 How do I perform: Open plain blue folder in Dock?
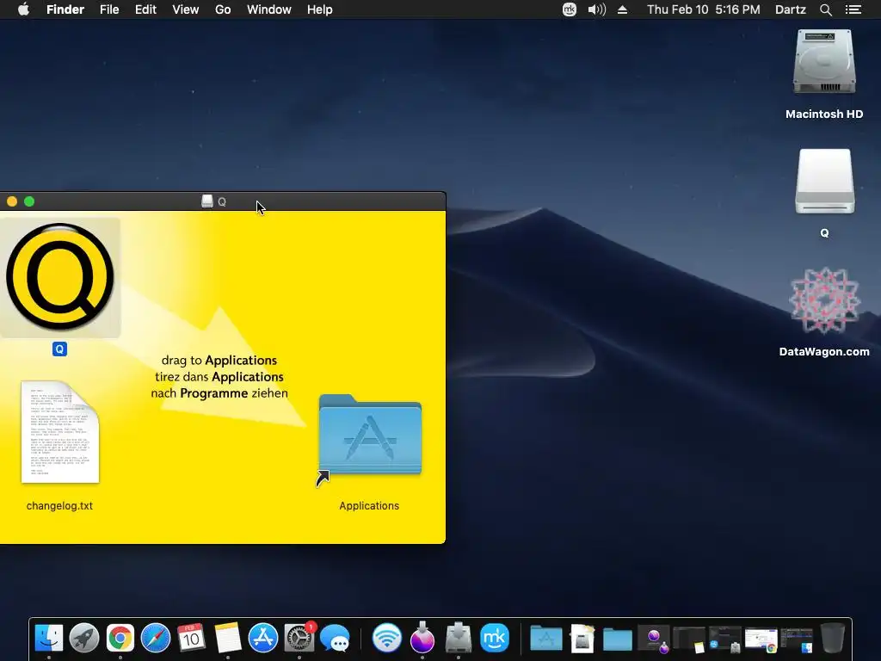coord(618,639)
